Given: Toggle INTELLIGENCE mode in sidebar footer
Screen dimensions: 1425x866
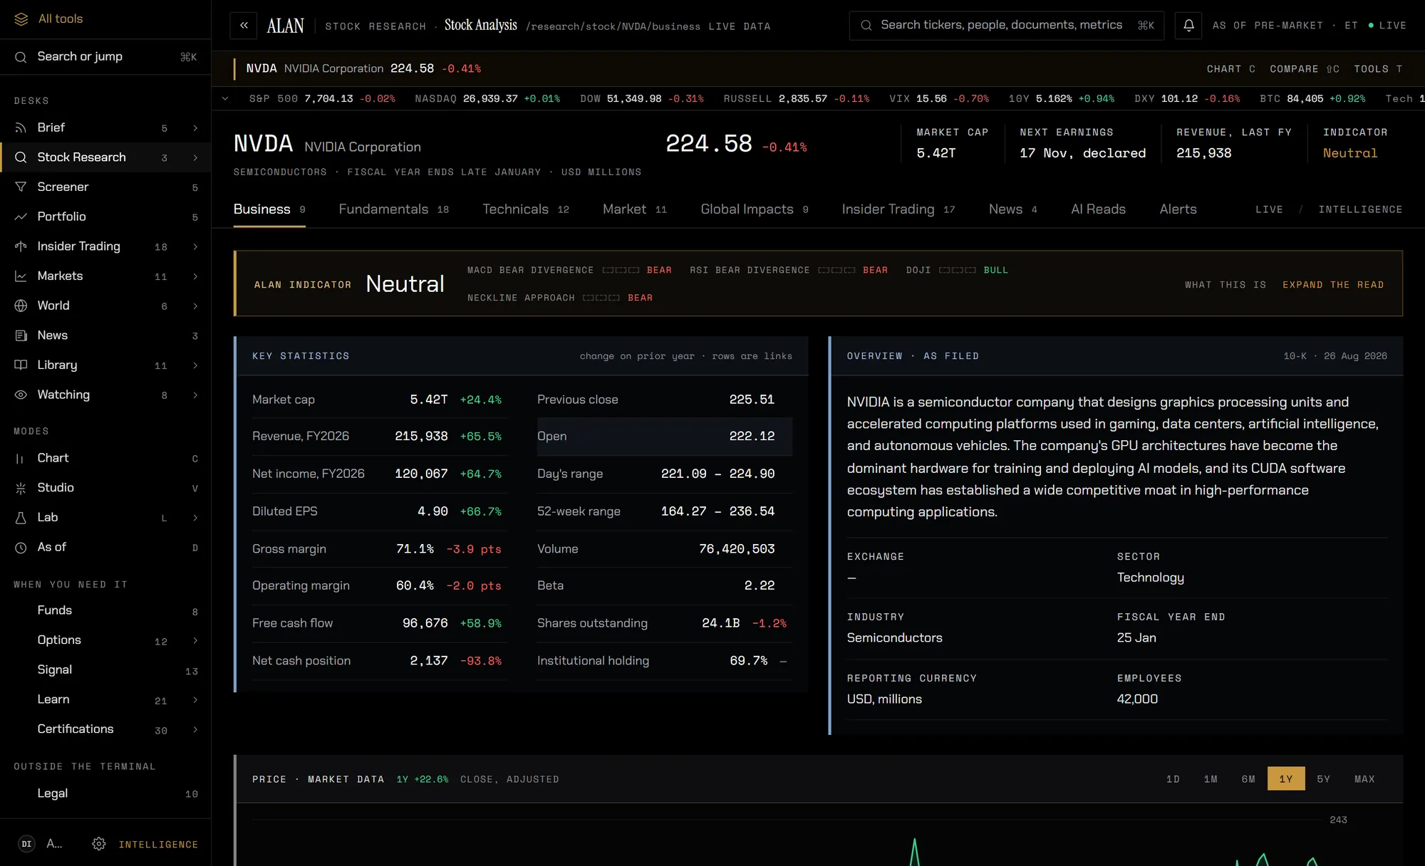Looking at the screenshot, I should [158, 845].
